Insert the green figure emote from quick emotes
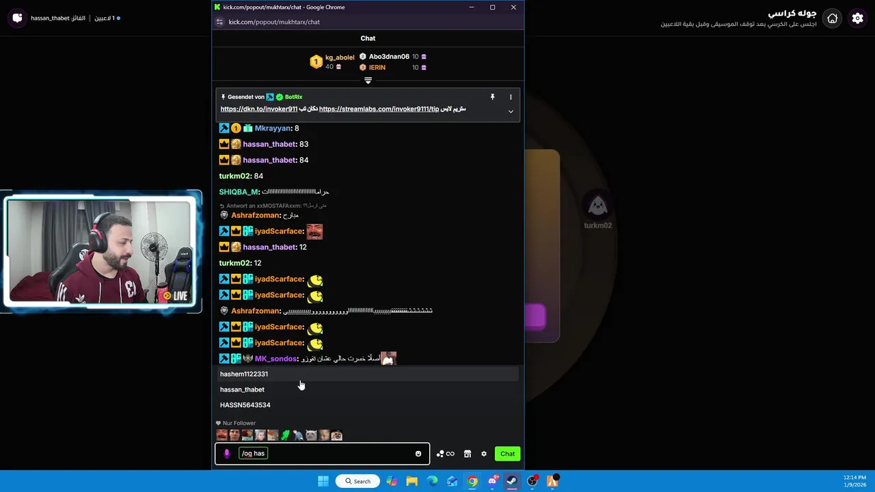This screenshot has width=875, height=492. tap(286, 435)
